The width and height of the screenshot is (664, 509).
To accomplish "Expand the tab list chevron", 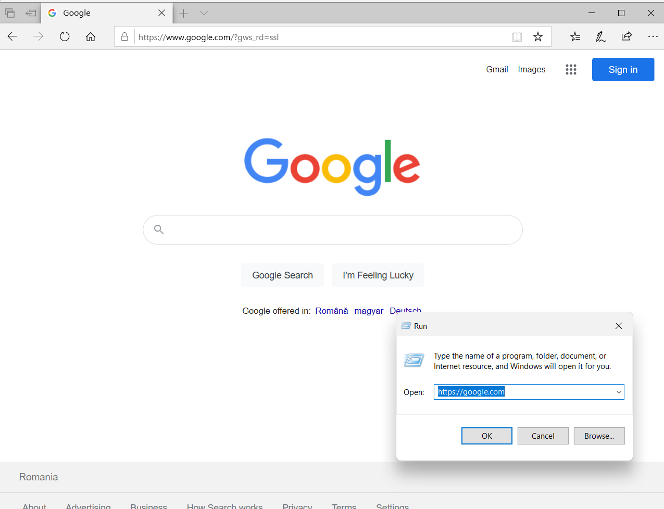I will (203, 12).
